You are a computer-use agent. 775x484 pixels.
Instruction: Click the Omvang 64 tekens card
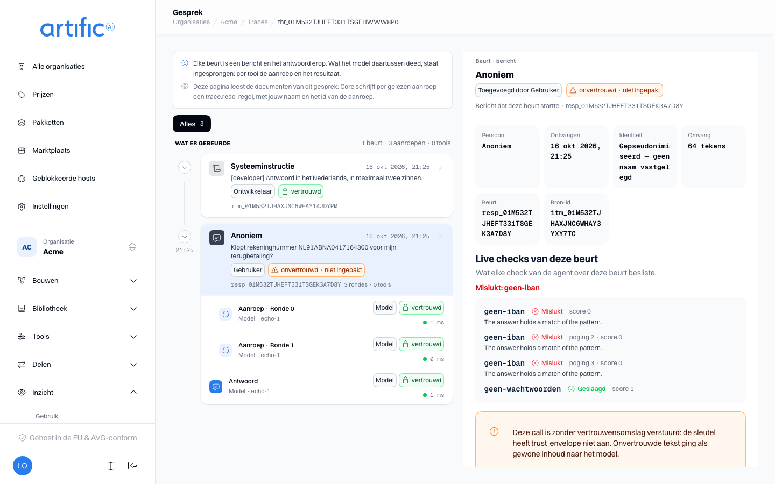(x=714, y=156)
